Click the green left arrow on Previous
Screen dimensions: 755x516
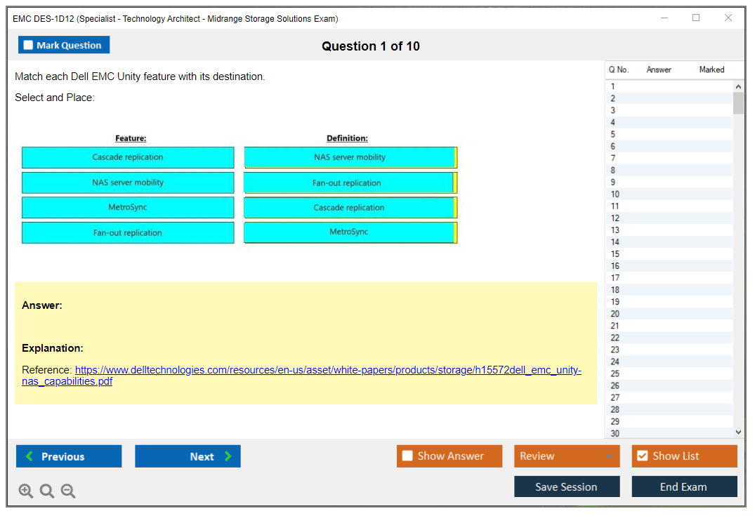[x=29, y=456]
